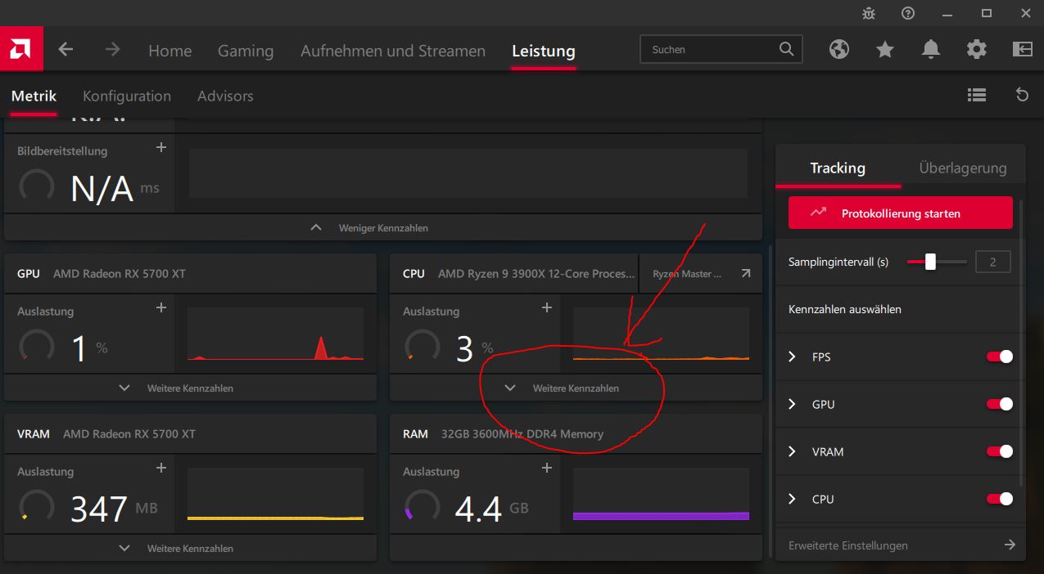
Task: Click Protokollierung starten button
Action: 901,213
